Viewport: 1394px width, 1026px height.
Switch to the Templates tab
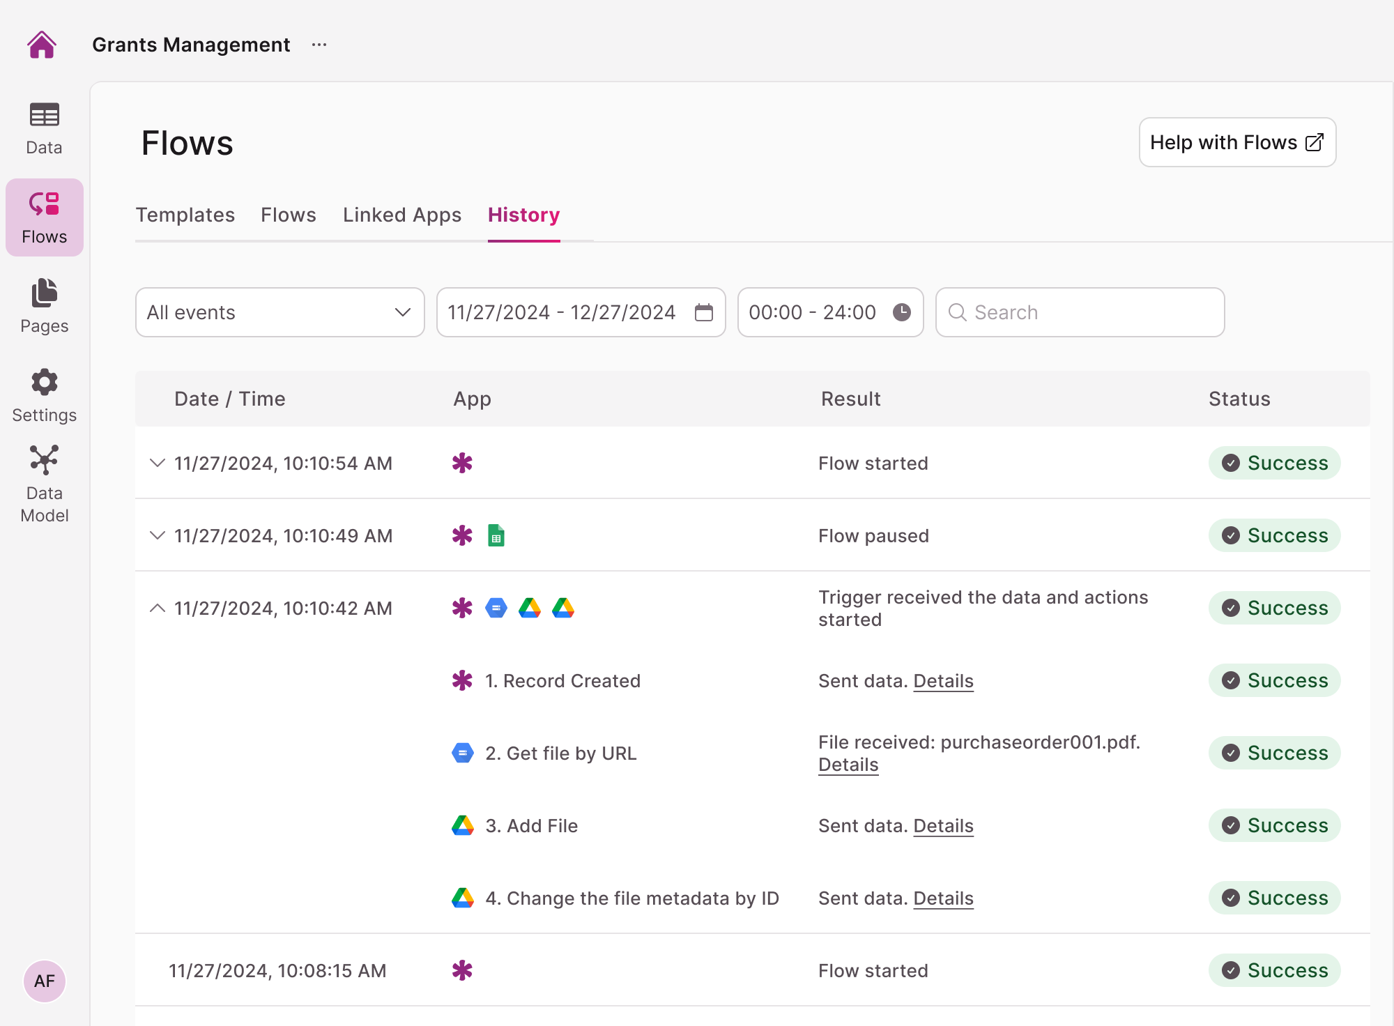(185, 215)
